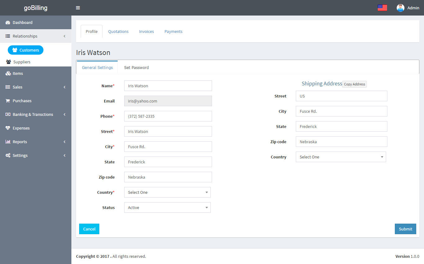This screenshot has height=264, width=424.
Task: Click the Customers button in sidebar
Action: click(x=25, y=50)
